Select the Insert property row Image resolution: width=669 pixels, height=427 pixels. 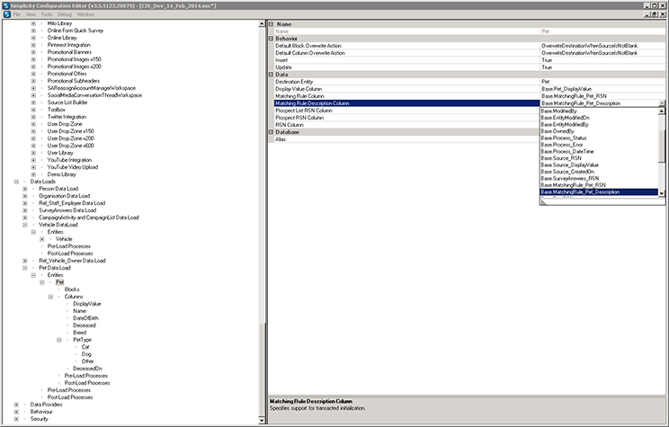point(469,60)
